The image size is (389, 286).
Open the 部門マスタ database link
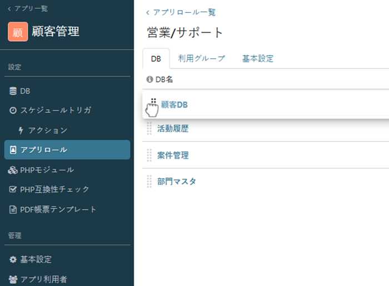[x=177, y=181]
